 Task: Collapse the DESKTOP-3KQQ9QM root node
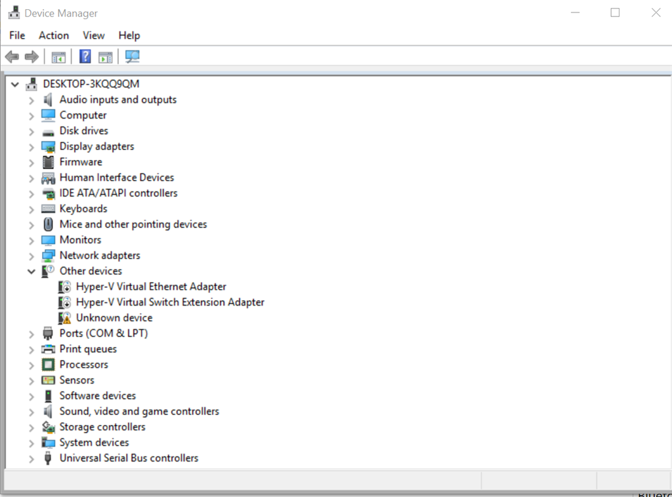(x=15, y=85)
